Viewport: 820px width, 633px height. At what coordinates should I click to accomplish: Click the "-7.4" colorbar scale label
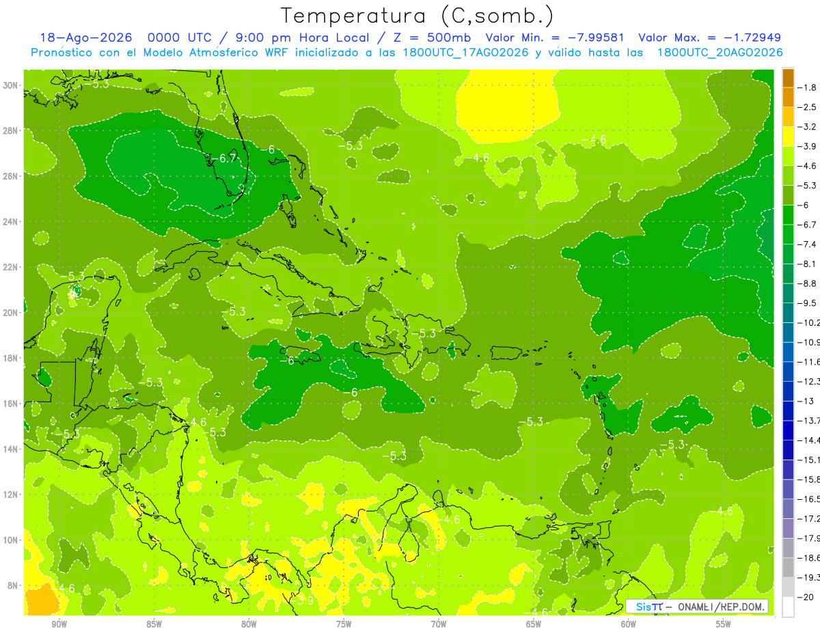[x=808, y=244]
